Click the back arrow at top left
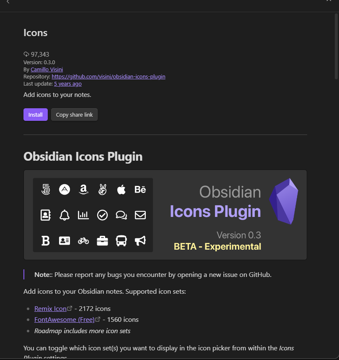The width and height of the screenshot is (339, 360). [x=8, y=2]
